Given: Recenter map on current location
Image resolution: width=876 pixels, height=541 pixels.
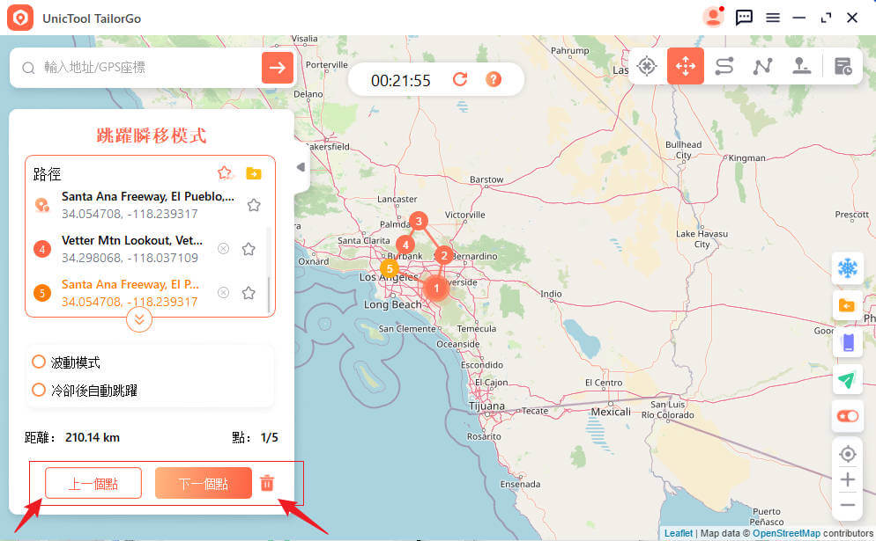Looking at the screenshot, I should 848,454.
